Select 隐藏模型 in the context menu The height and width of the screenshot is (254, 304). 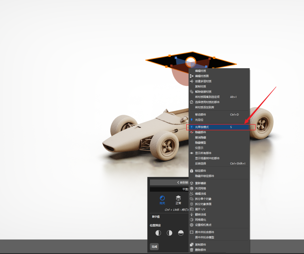click(219, 143)
